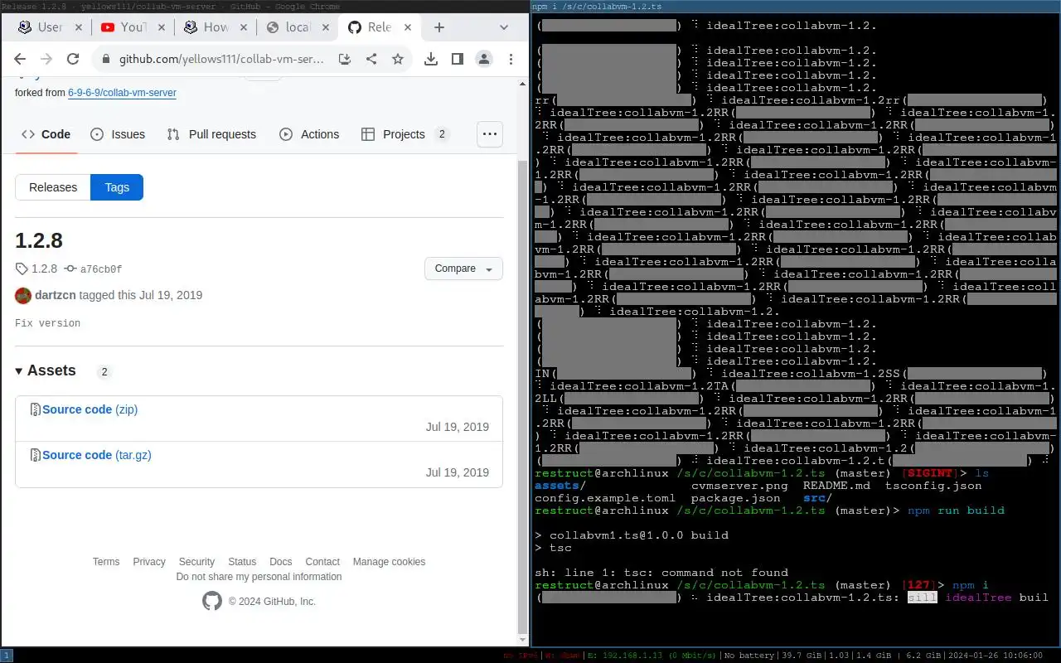
Task: Share this page from address bar
Action: [371, 59]
